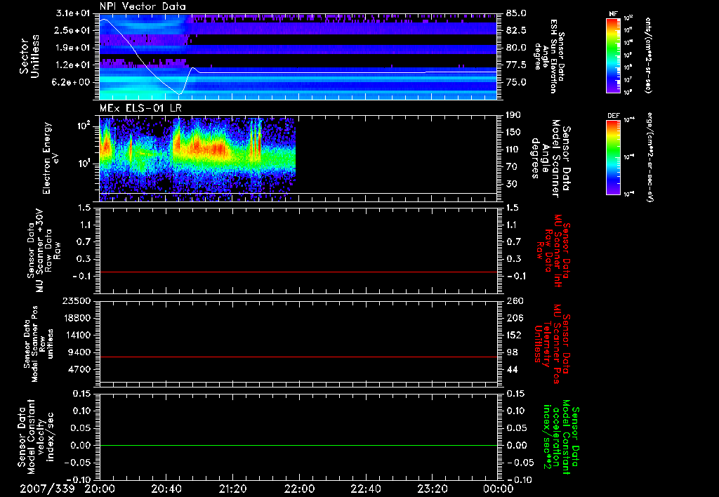Click the green Model Constant acceleration line

[298, 445]
